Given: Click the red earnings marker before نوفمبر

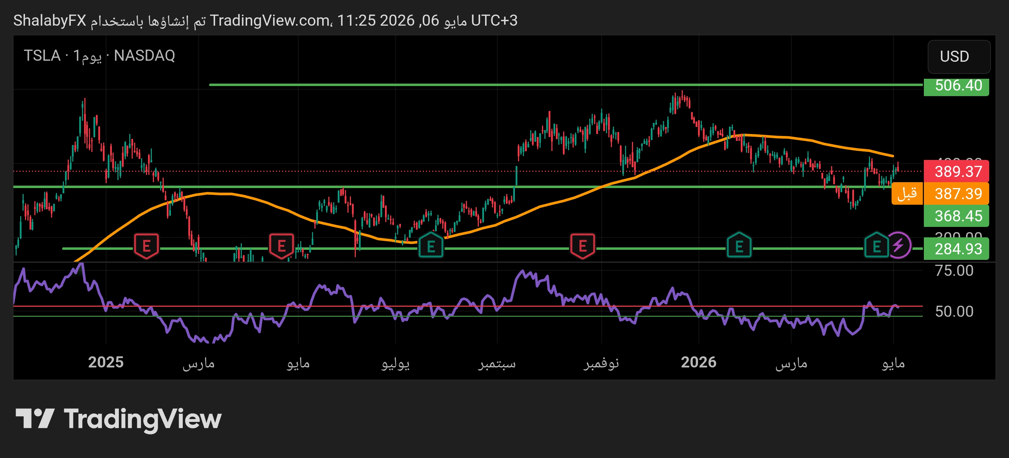Looking at the screenshot, I should pos(582,246).
